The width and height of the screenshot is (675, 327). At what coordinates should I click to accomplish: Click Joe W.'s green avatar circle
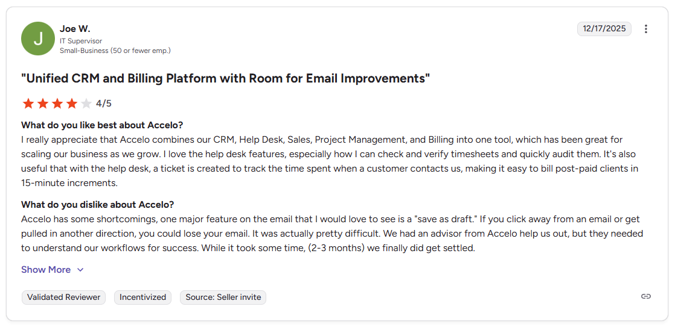pyautogui.click(x=38, y=39)
